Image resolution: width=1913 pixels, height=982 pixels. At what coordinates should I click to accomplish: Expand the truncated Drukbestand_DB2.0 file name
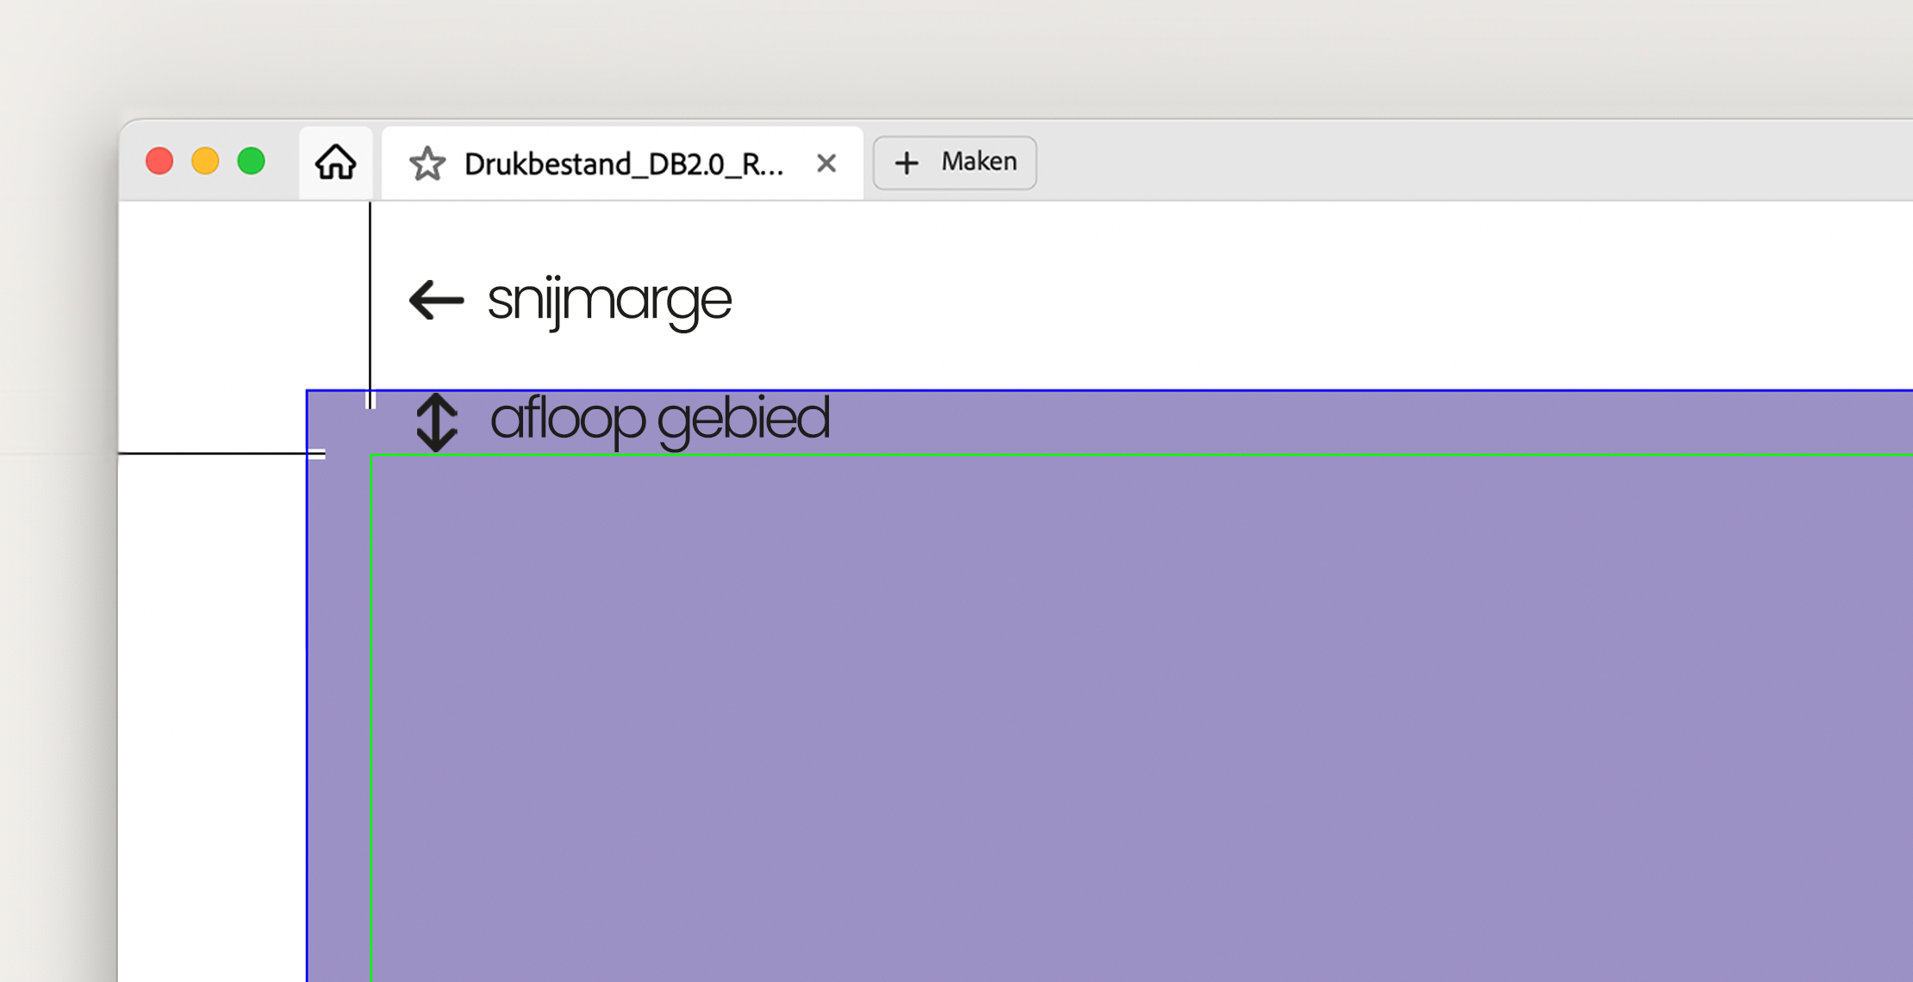(625, 164)
